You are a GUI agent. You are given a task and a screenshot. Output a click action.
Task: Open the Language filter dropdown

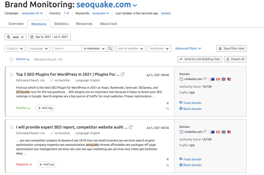[39, 49]
